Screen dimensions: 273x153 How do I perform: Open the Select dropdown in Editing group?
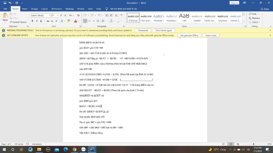255,22
